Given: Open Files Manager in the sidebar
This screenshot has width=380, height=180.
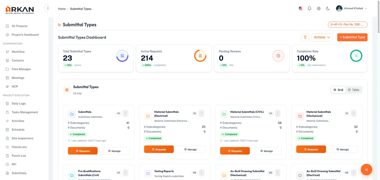Looking at the screenshot, I should (x=21, y=69).
